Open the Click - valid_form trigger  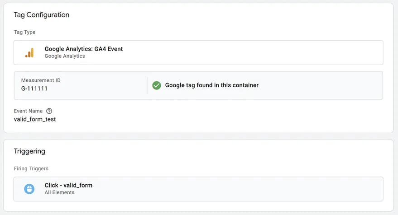tap(68, 185)
